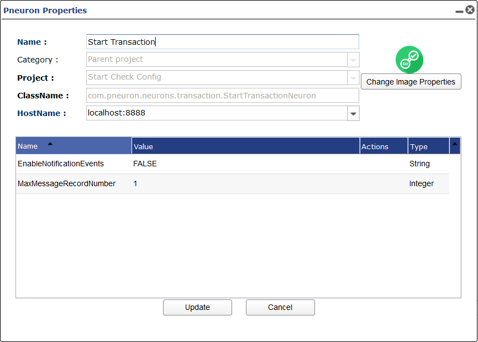Click the Change Image Properties button
Image resolution: width=478 pixels, height=342 pixels.
[x=411, y=82]
